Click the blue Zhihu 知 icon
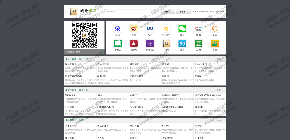This screenshot has height=140, width=290. tap(182, 44)
